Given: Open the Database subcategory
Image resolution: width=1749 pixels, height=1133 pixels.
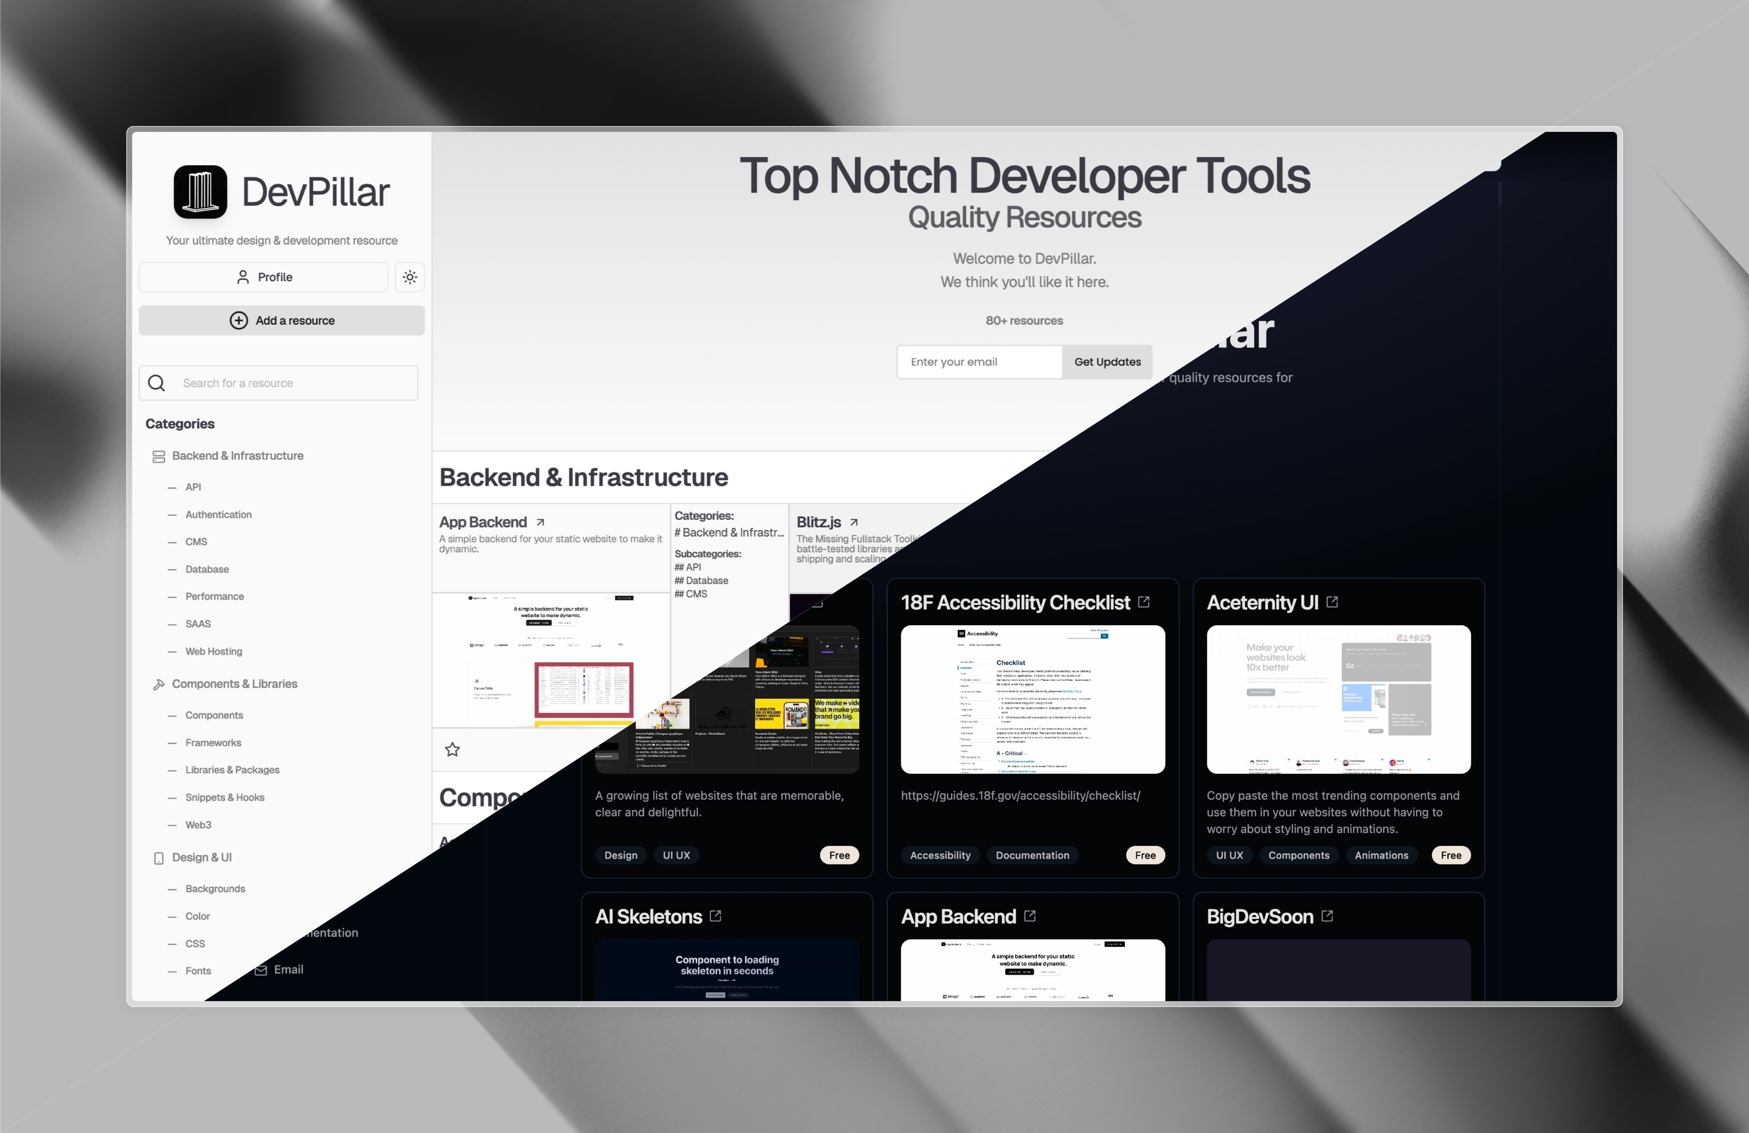Looking at the screenshot, I should click(207, 569).
